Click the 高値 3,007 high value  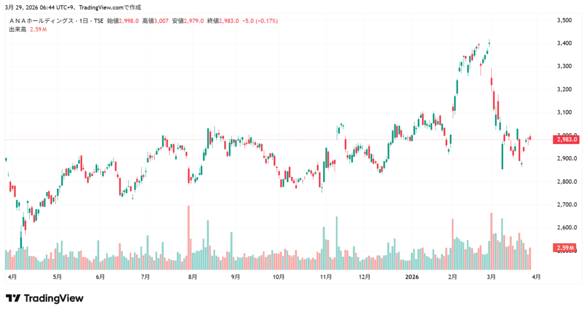(x=155, y=21)
